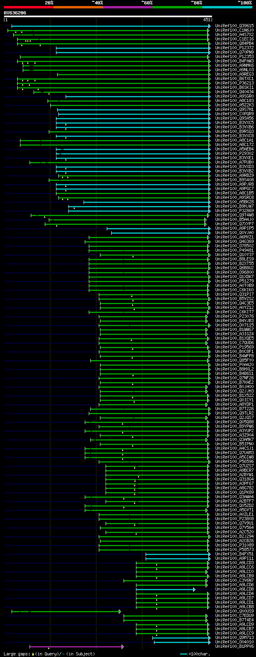
Task: Open hit UniRef100_Q3AMK7
Action: [x=234, y=439]
